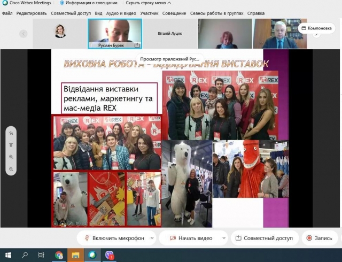342x262 pixels.
Task: Open the Справка menu
Action: click(x=255, y=13)
